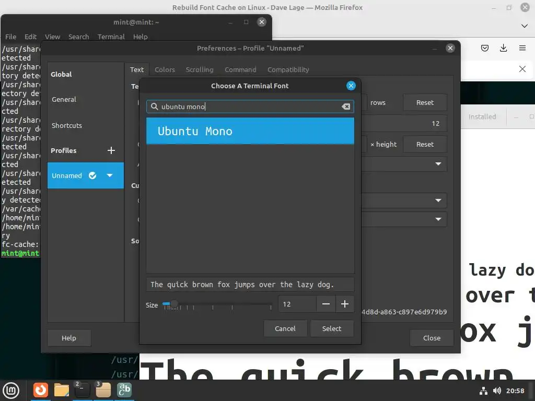The height and width of the screenshot is (401, 535).
Task: Switch to the Compatibility tab
Action: pos(288,69)
